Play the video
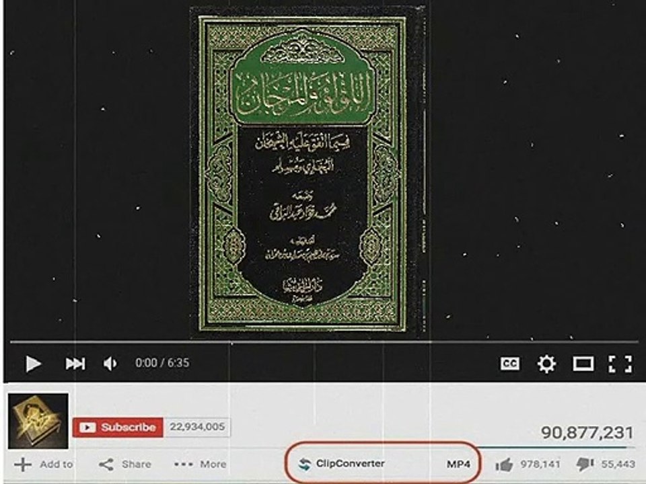 34,364
